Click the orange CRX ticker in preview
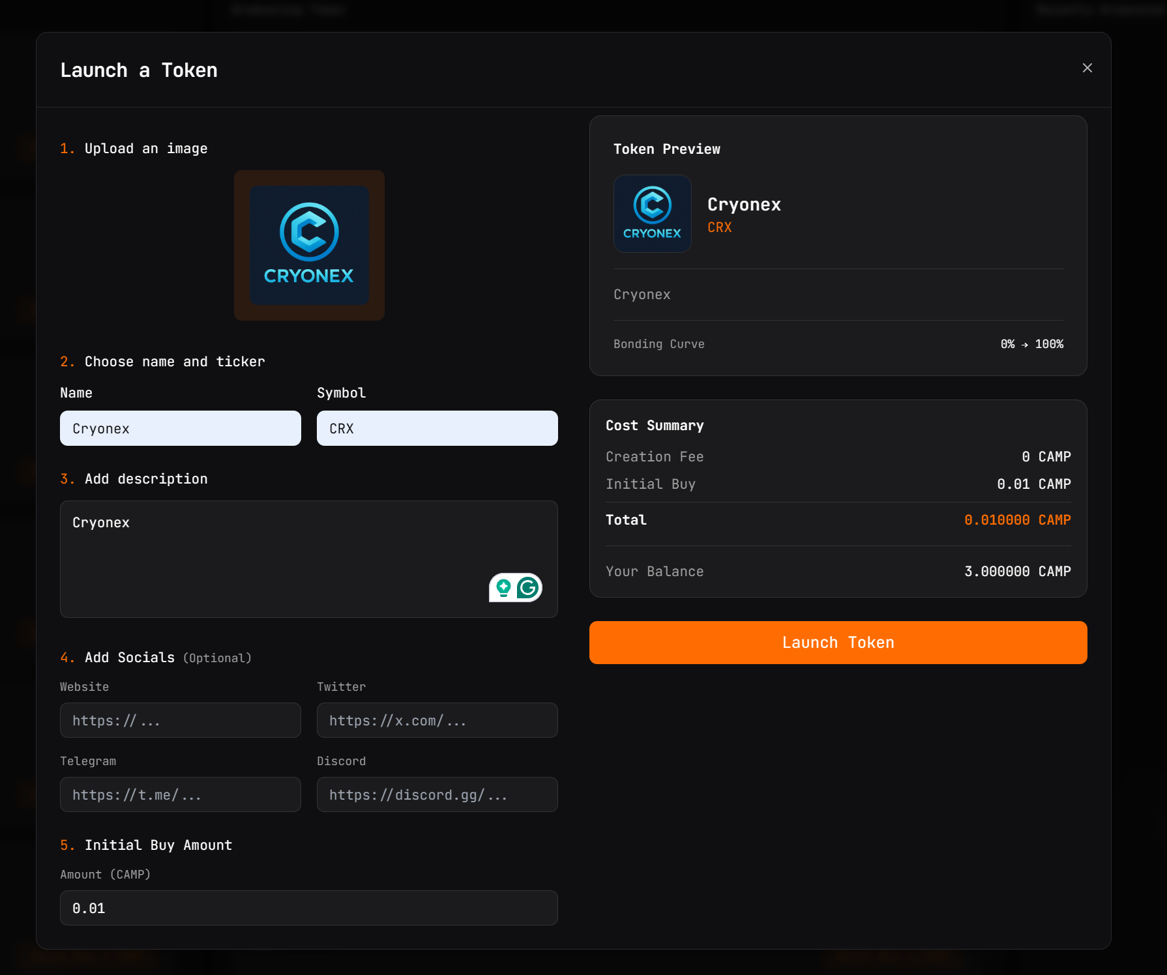 [719, 227]
